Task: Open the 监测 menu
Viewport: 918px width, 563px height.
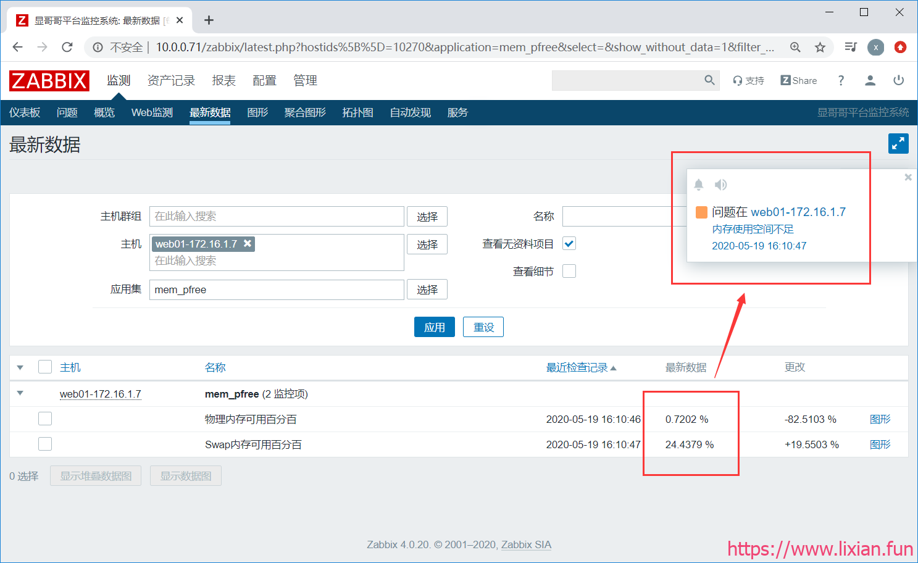Action: click(119, 81)
